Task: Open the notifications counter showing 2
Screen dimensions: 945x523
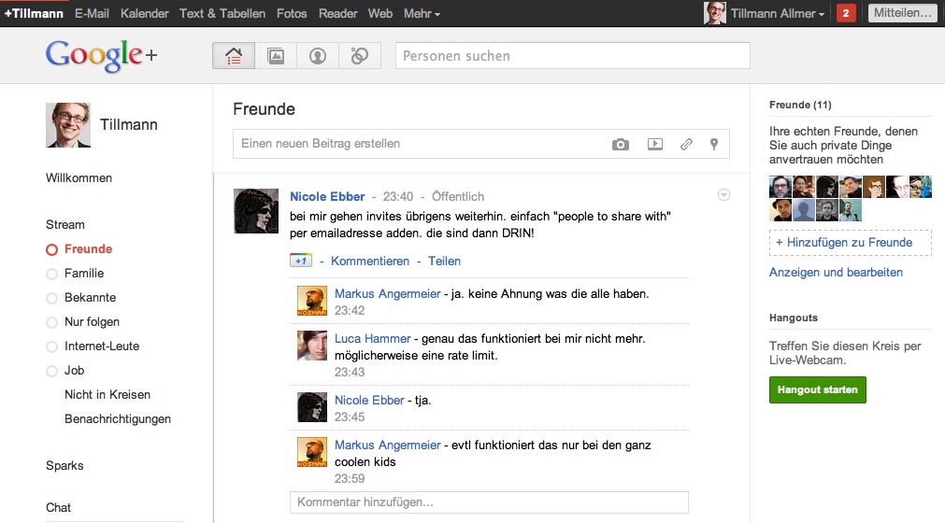Action: (846, 13)
